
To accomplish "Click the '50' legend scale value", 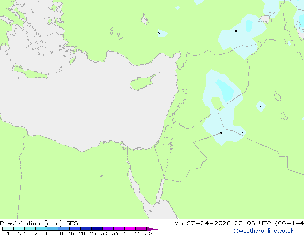I will [x=149, y=233].
